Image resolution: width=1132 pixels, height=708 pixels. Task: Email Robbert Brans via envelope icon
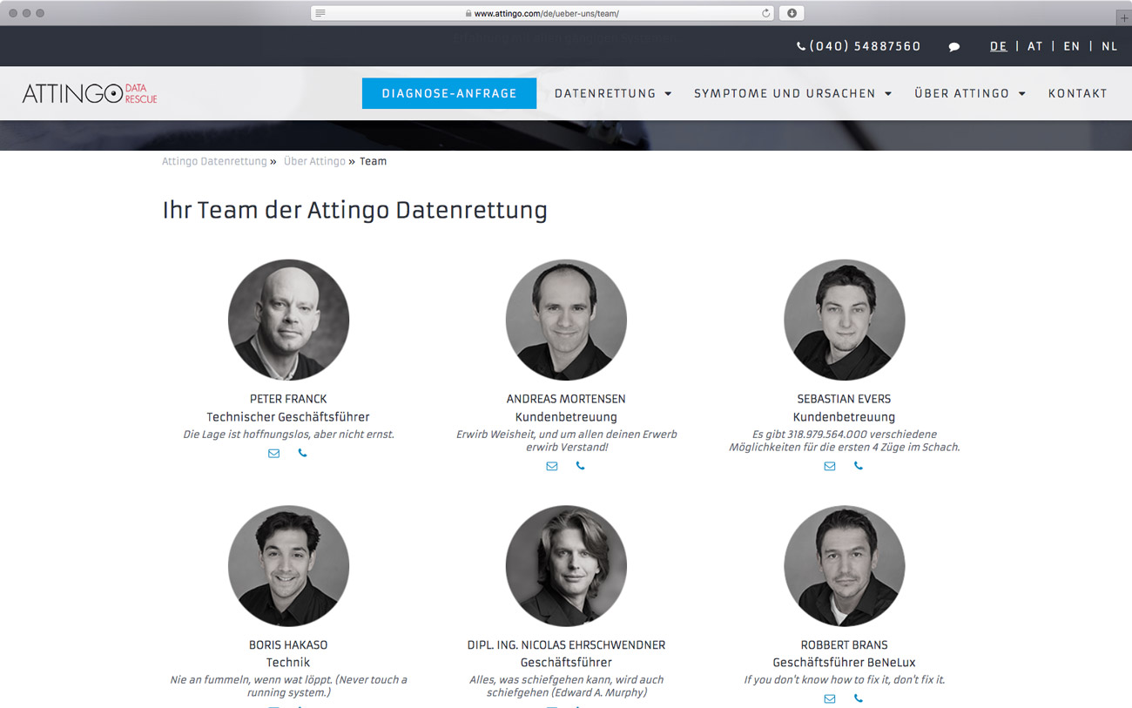829,698
